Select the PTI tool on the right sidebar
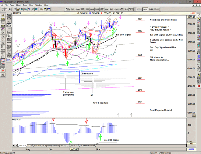201x154 pixels. coord(198,53)
